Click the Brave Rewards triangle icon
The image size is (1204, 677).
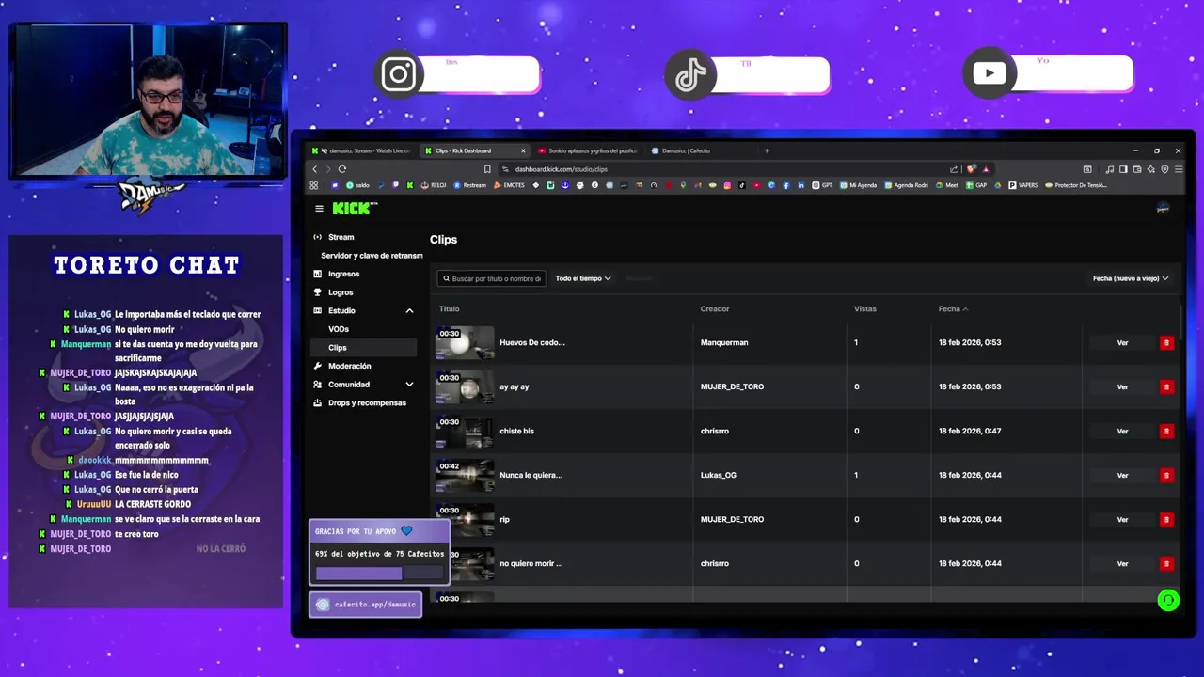pos(986,169)
